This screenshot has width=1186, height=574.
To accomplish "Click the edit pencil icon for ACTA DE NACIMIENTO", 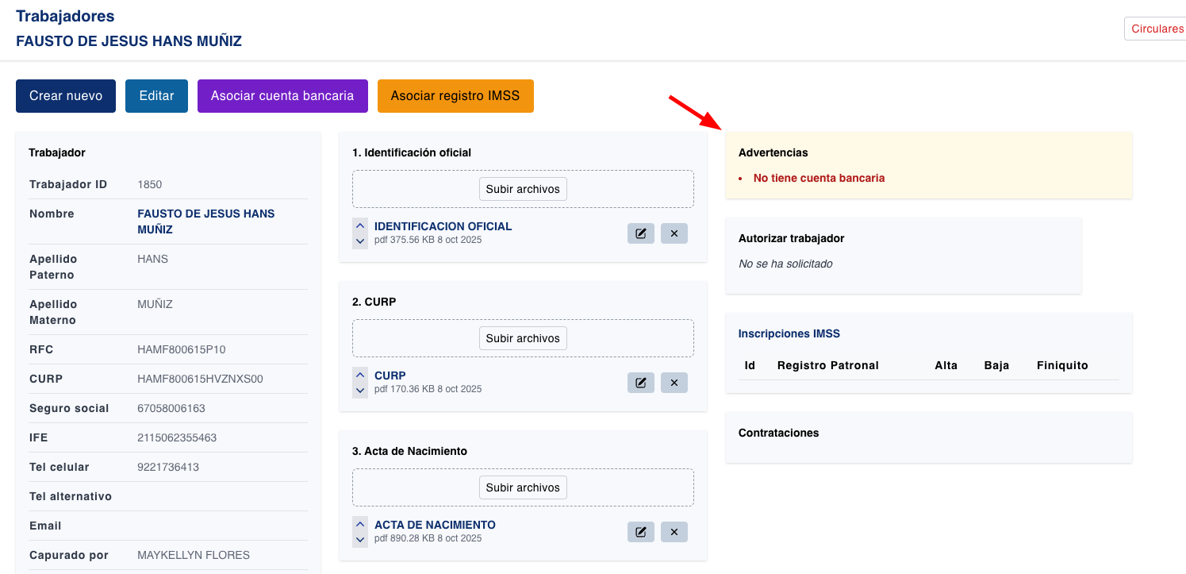I will click(x=641, y=531).
